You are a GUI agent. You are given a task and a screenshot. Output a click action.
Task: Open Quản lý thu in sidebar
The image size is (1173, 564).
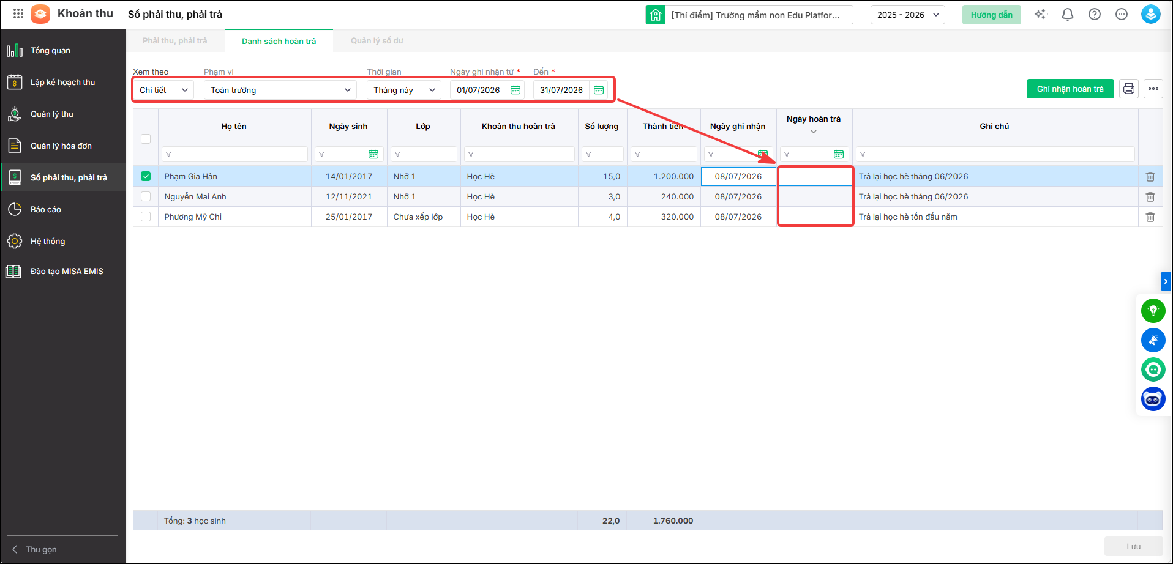click(63, 114)
